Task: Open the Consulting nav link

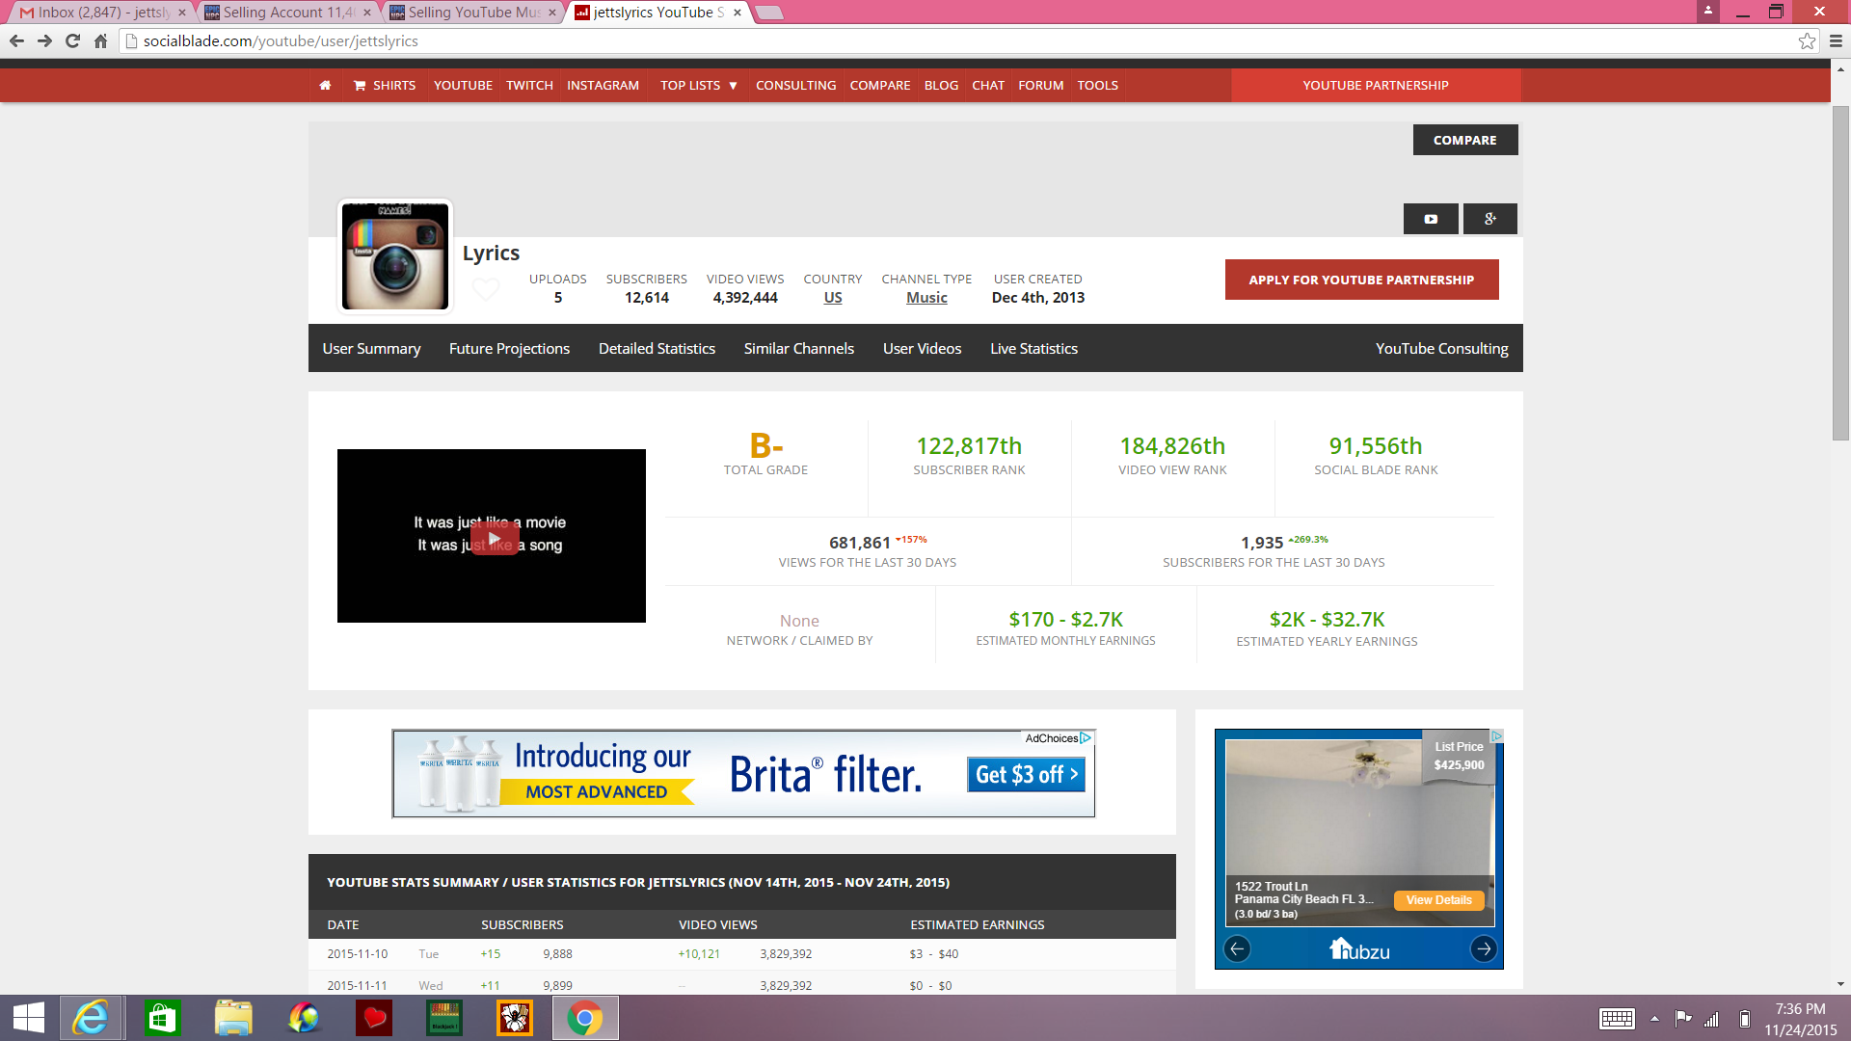Action: (795, 85)
